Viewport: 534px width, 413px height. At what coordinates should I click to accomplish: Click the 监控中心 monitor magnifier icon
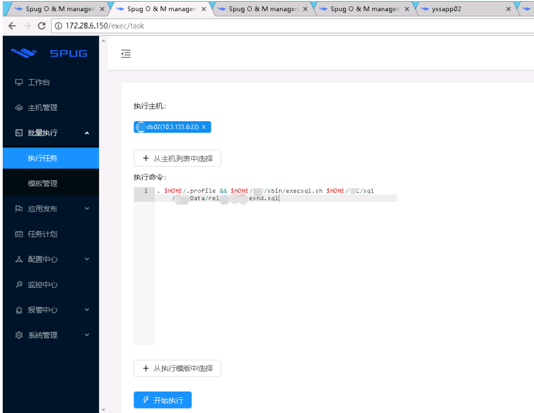coord(19,284)
